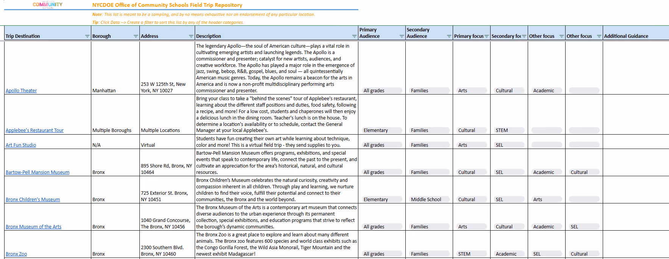Screen dimensions: 669x259
Task: Open filter for Description column
Action: pos(354,36)
